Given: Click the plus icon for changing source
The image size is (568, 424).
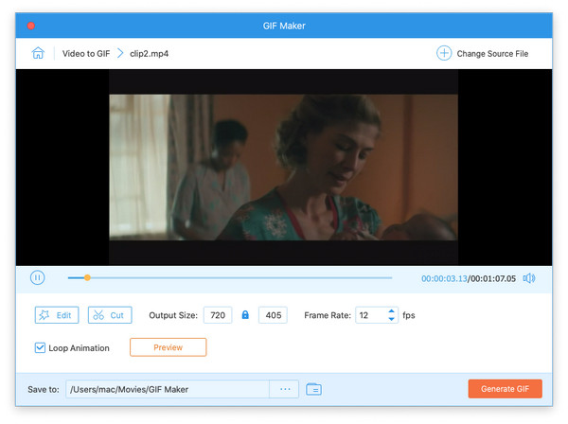Looking at the screenshot, I should click(444, 53).
